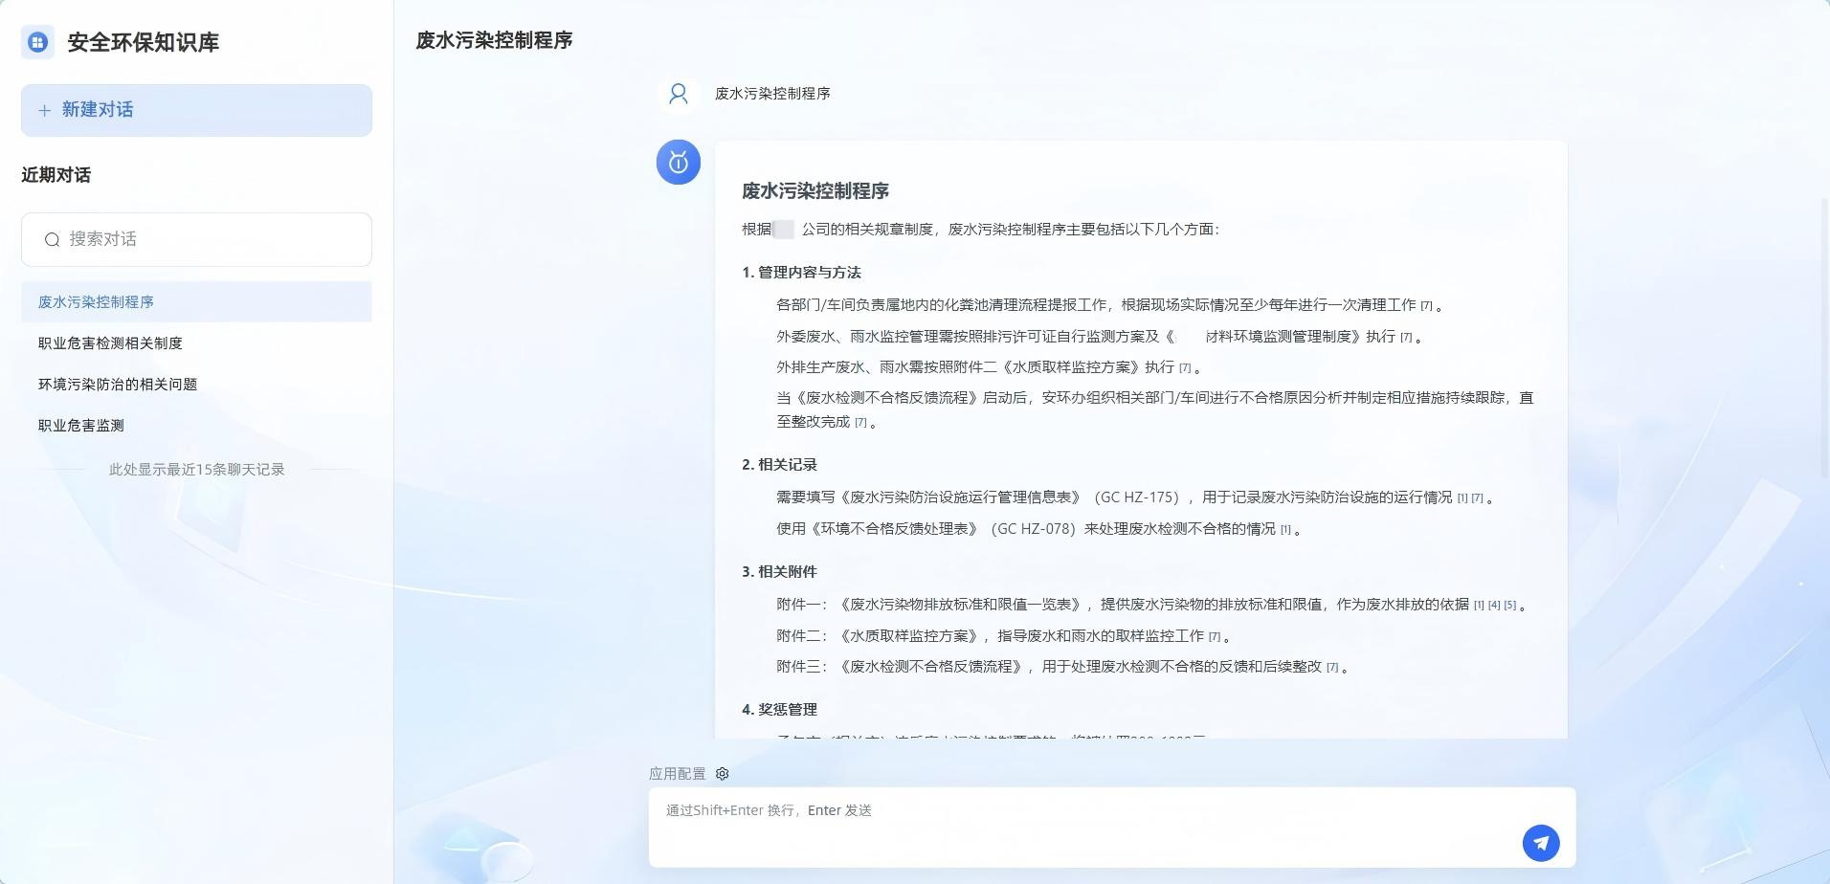Start a new chat with 新建对话

[x=196, y=111]
